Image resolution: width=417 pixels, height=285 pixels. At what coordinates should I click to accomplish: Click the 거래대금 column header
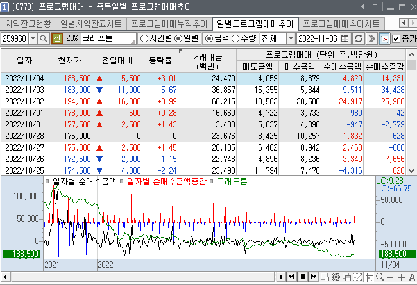207,61
